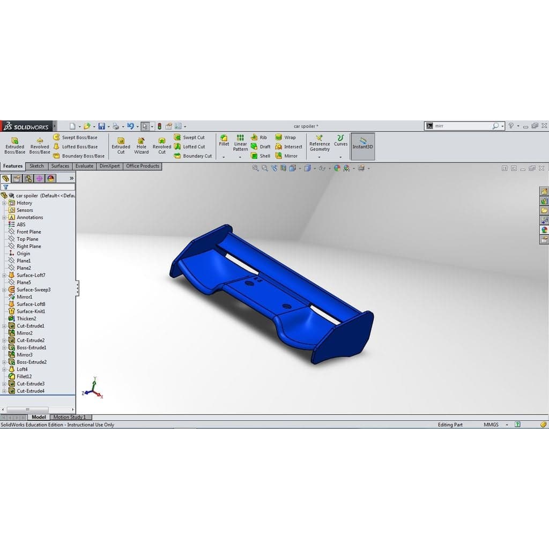
Task: Switch to the Evaluate tab
Action: pyautogui.click(x=84, y=166)
